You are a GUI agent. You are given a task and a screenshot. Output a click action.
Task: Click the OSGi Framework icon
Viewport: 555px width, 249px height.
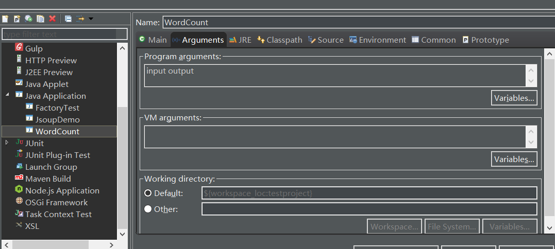19,201
